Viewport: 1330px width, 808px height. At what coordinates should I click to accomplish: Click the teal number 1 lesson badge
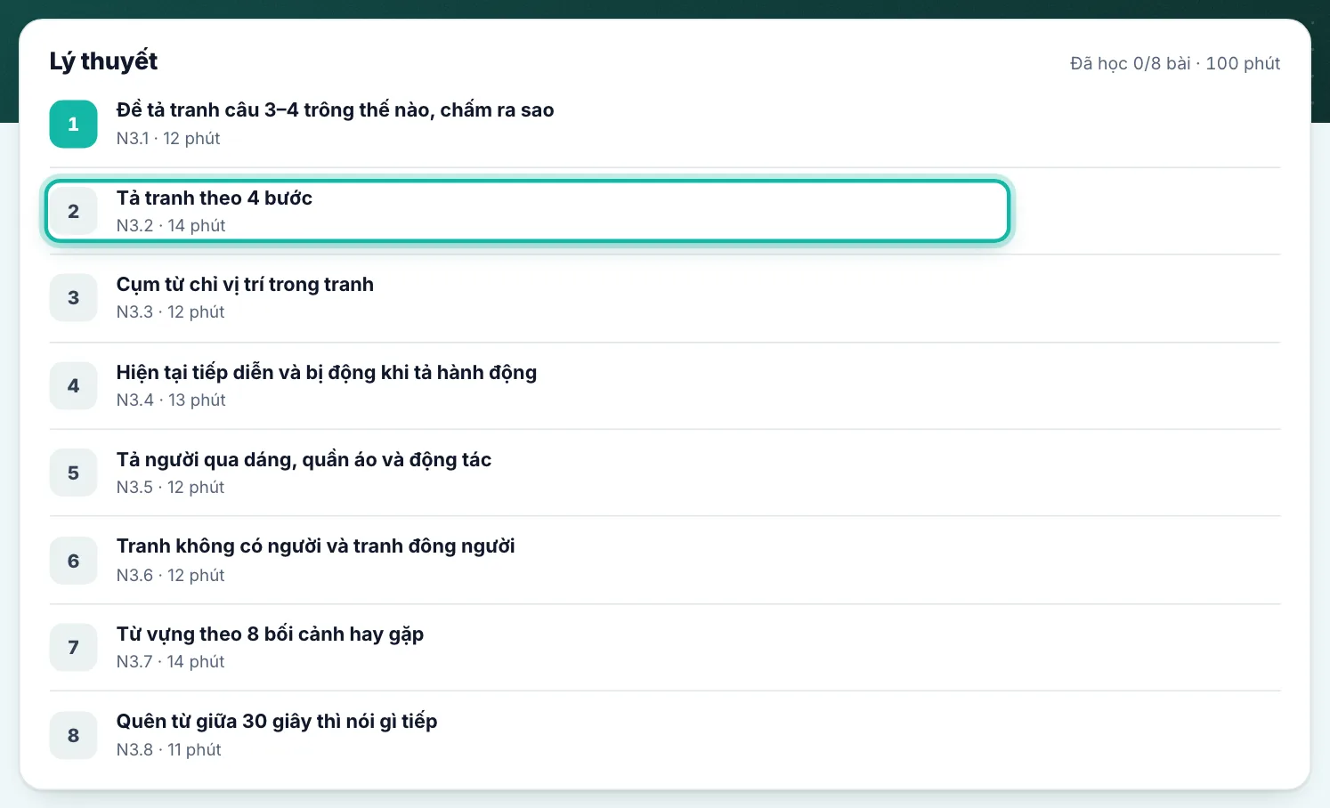click(x=73, y=124)
